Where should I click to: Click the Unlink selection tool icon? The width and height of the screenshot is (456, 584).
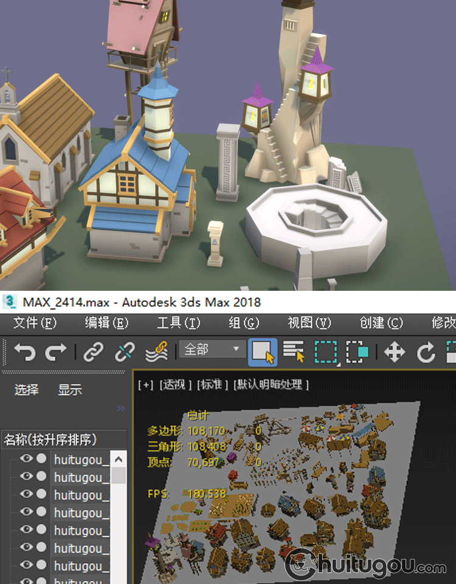[125, 352]
